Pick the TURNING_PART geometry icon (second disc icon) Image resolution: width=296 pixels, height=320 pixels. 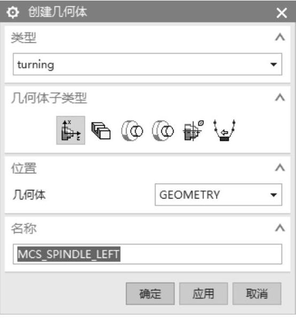click(x=163, y=131)
